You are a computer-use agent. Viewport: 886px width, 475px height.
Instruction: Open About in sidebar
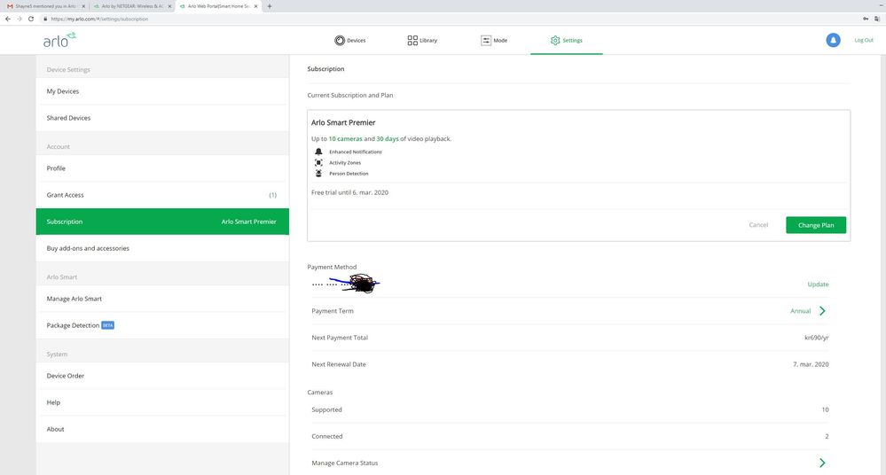point(162,429)
